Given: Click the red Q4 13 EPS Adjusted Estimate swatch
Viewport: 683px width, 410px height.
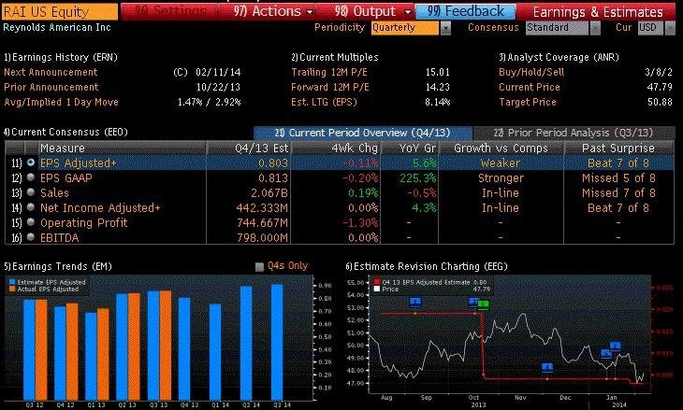Looking at the screenshot, I should [377, 282].
